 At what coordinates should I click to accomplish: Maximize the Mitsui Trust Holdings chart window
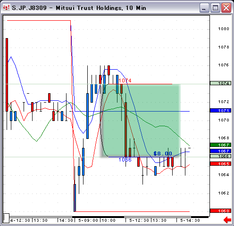215,8
